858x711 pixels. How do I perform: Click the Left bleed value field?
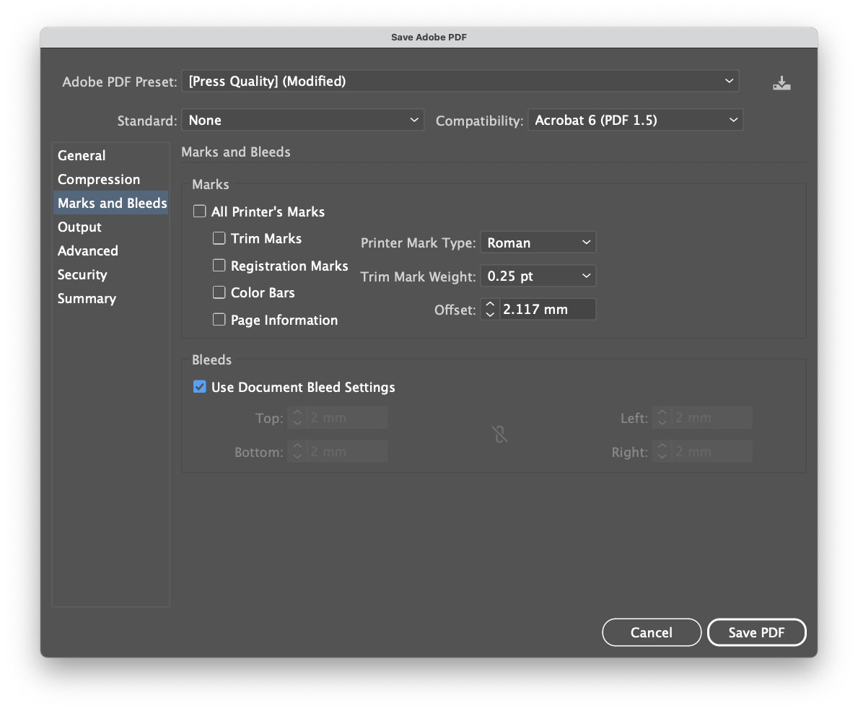(712, 418)
